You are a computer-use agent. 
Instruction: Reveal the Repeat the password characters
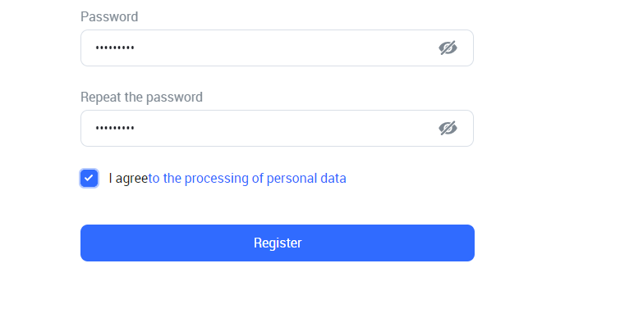coord(448,128)
